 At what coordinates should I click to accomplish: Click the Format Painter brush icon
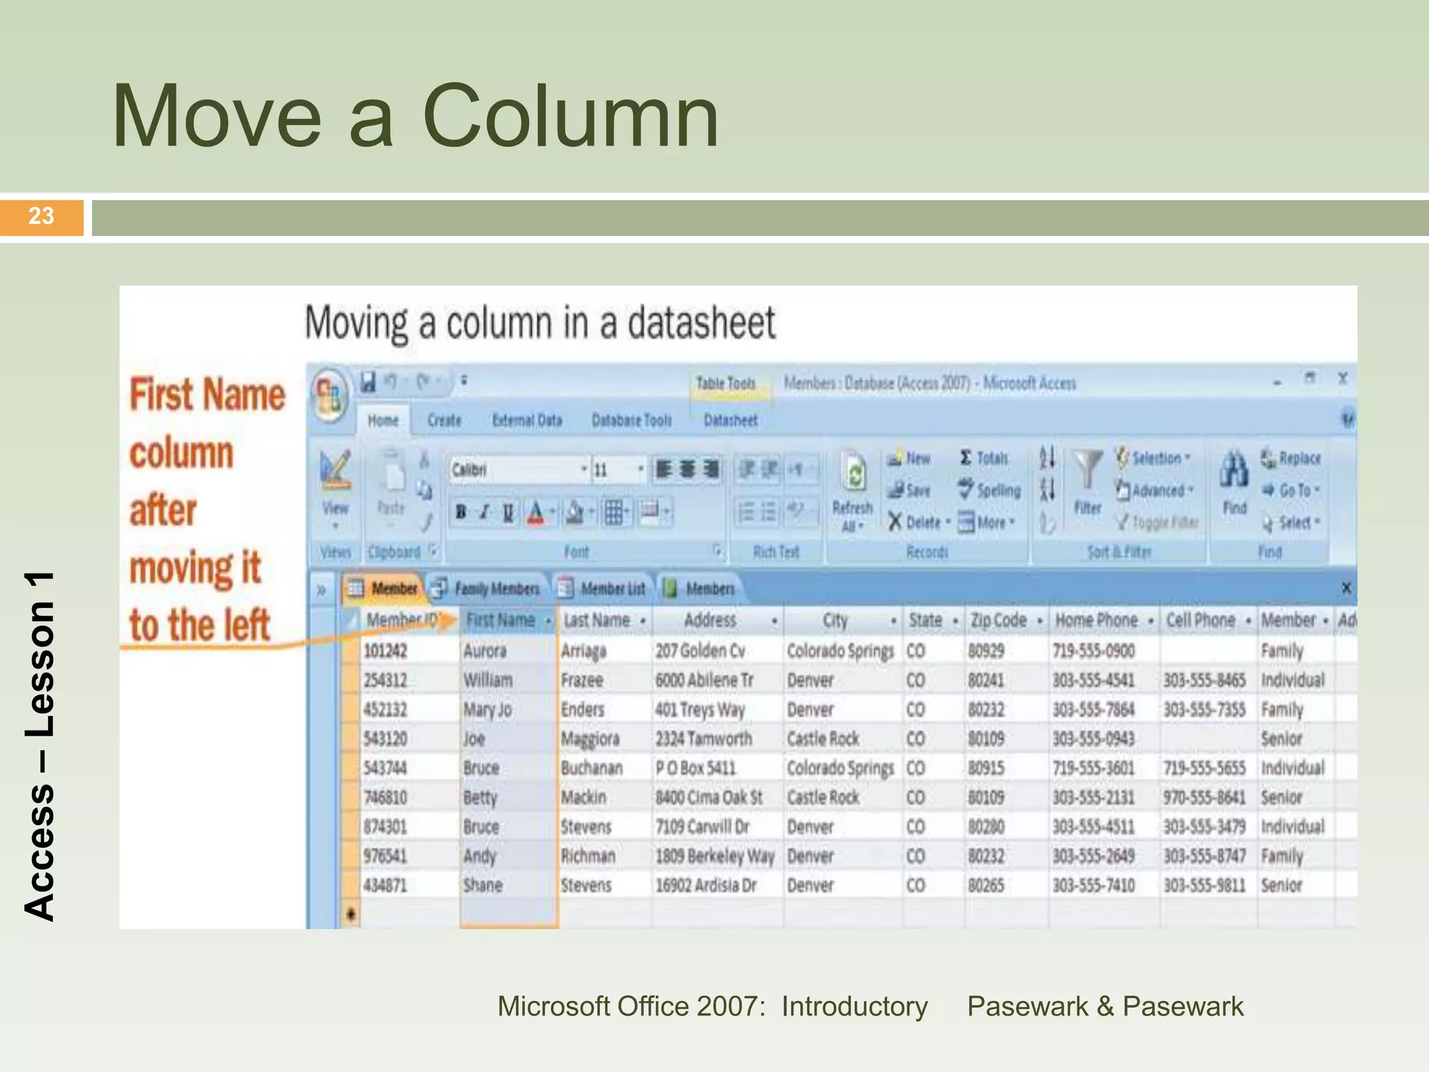[426, 522]
